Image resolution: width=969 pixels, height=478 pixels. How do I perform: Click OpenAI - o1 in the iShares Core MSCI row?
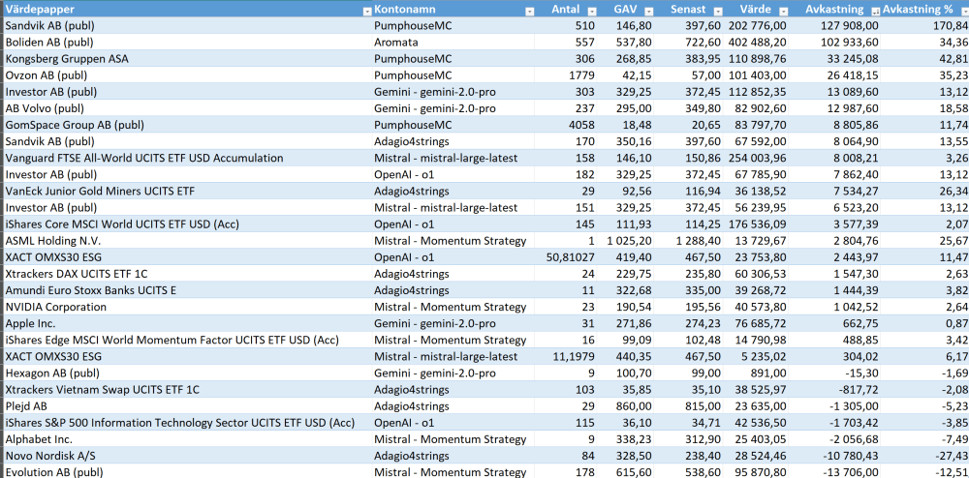pyautogui.click(x=453, y=224)
